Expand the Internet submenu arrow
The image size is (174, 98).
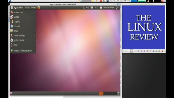(35, 26)
